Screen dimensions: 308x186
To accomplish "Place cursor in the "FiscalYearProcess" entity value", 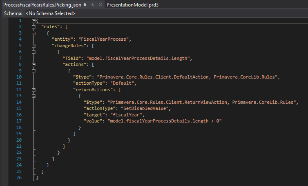I will (x=103, y=39).
